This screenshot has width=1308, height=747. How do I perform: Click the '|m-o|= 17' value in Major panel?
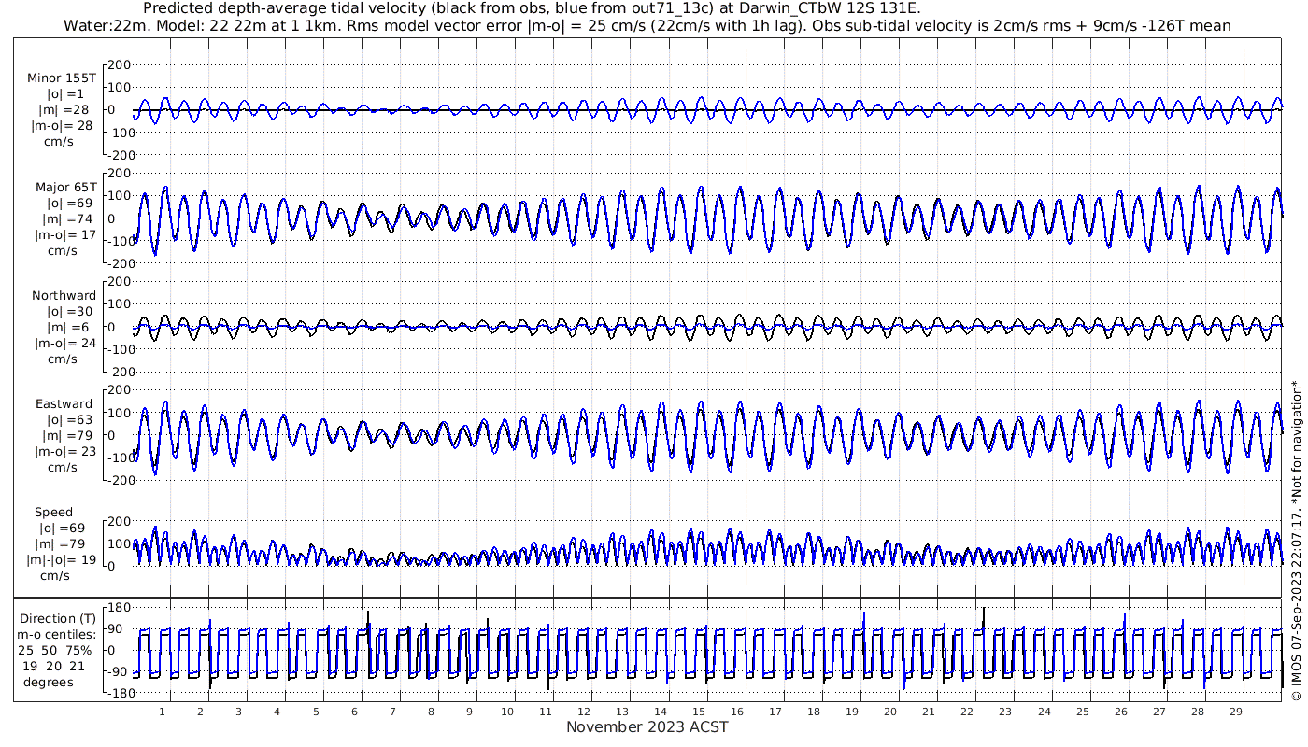coord(64,235)
